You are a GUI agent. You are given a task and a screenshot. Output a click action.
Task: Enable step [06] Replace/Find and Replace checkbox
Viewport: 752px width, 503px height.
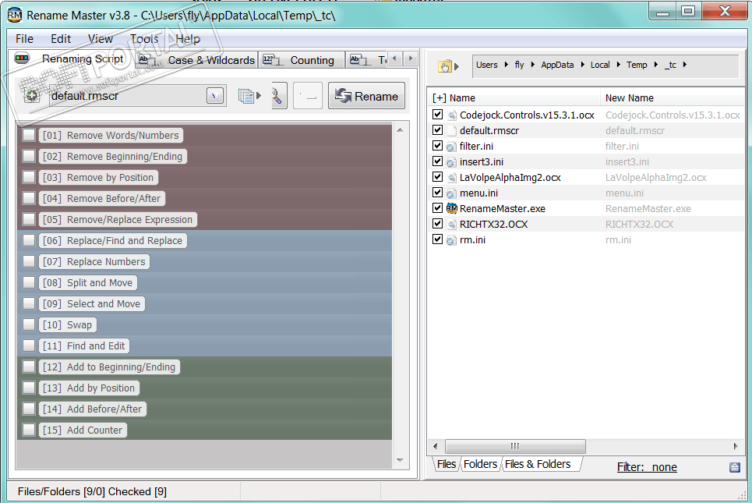(29, 240)
